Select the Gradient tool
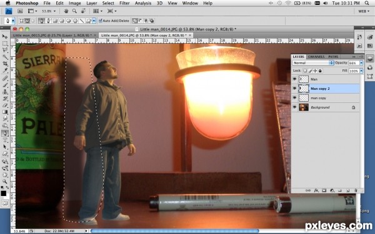The height and width of the screenshot is (234, 375). 5,112
